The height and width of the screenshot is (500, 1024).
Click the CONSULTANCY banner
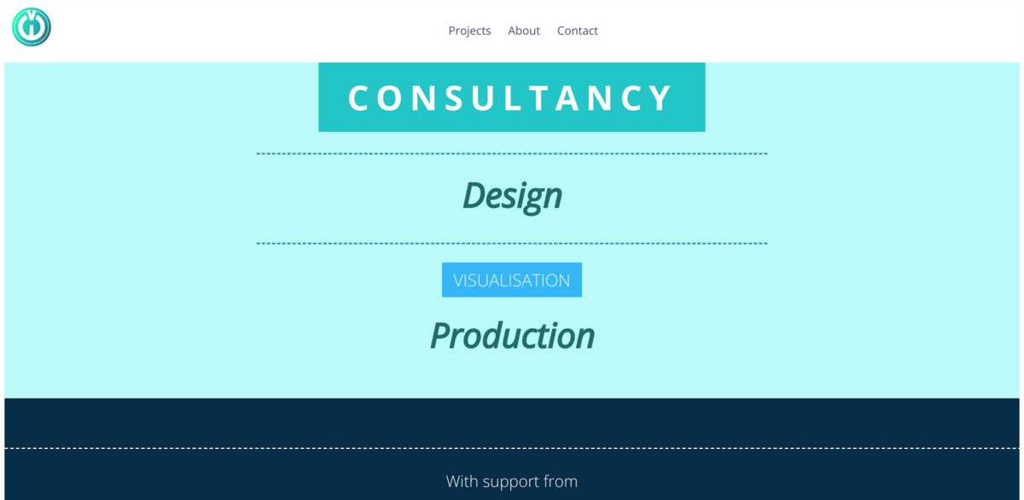click(512, 97)
